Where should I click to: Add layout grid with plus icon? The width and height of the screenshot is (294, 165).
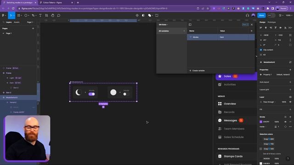[290, 90]
